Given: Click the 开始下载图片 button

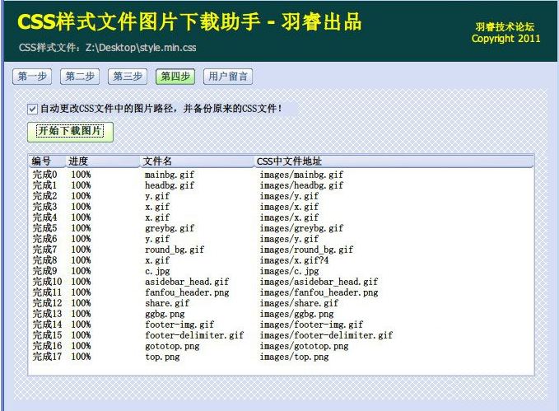Looking at the screenshot, I should point(70,132).
